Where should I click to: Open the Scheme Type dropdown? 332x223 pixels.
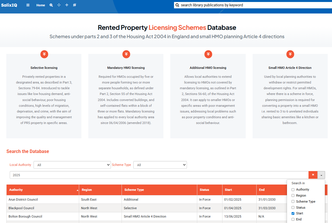point(160,165)
